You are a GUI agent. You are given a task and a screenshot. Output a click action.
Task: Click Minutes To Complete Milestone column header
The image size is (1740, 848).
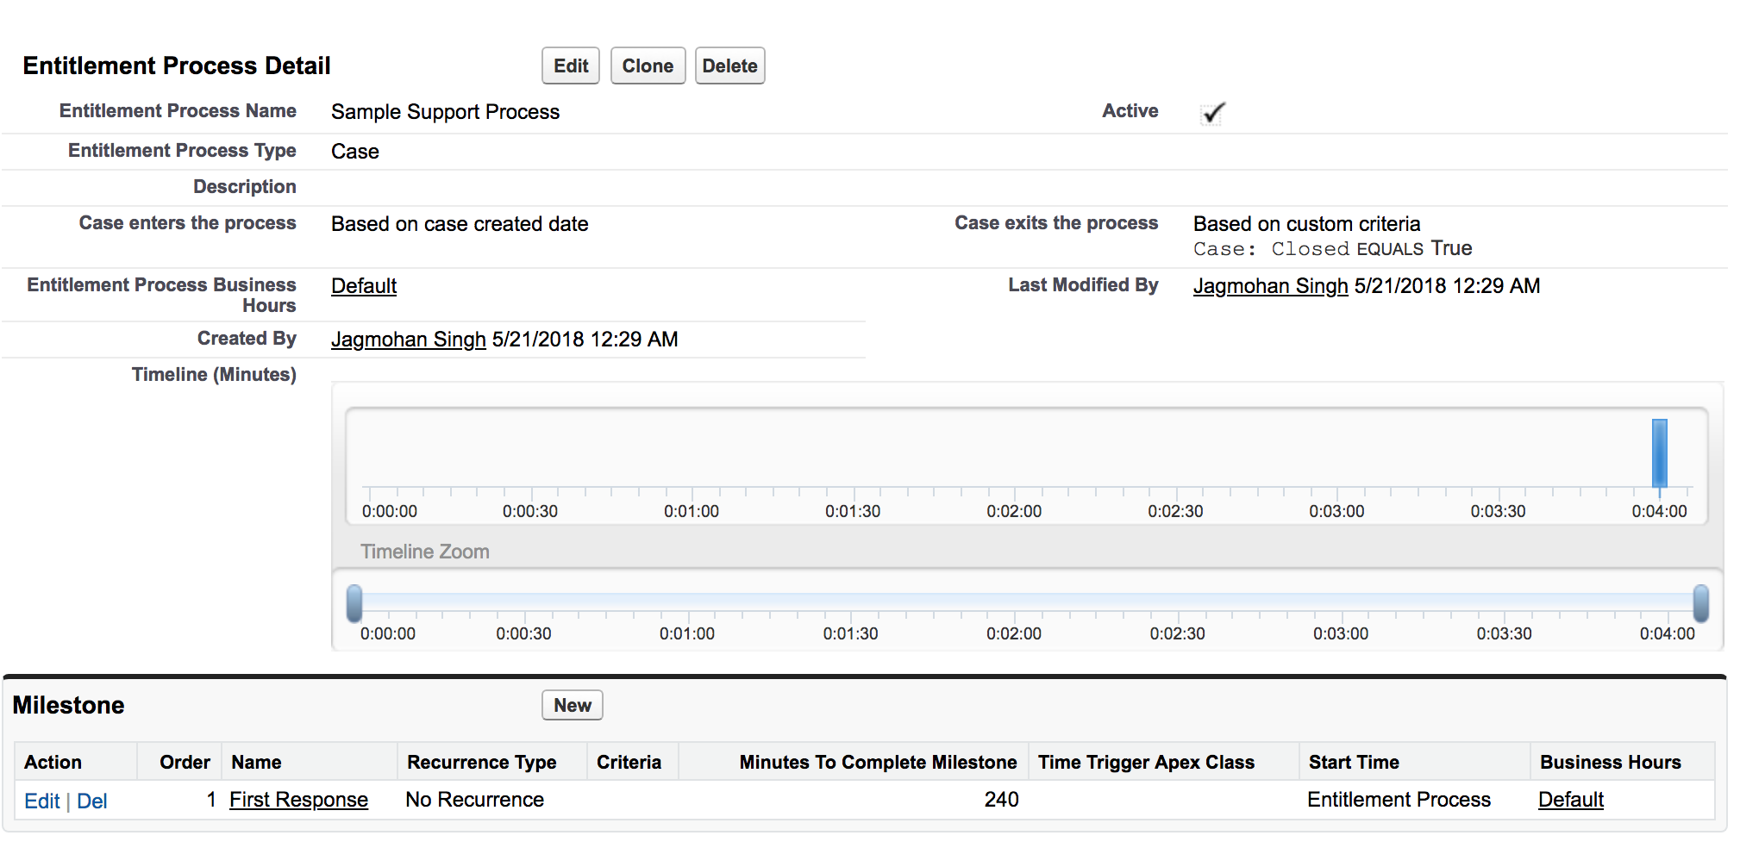click(x=878, y=763)
